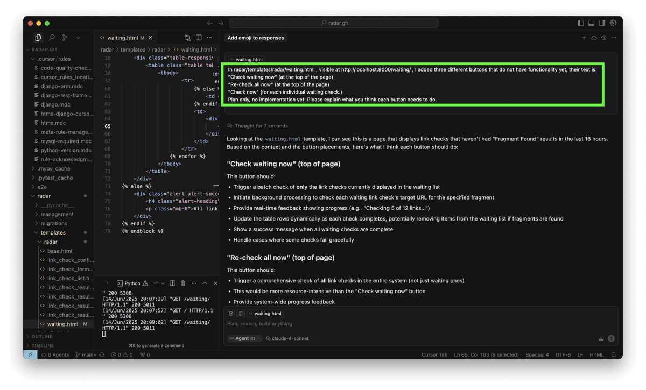Open terminal panel views ellipsis
The height and width of the screenshot is (390, 646).
pos(106,283)
